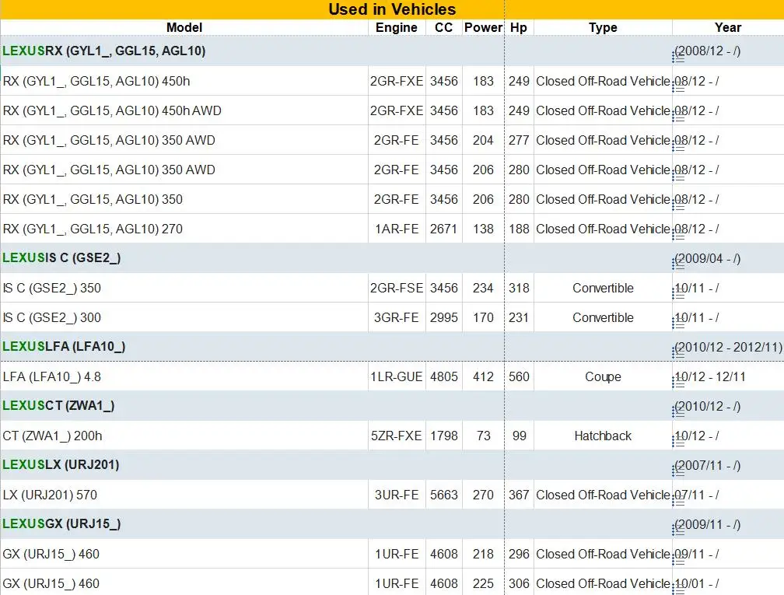The image size is (784, 595).
Task: Click the 3GR-FE engine cell
Action: pyautogui.click(x=397, y=317)
